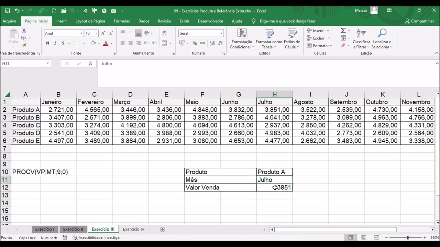Apply thousands separator style
This screenshot has height=247, width=440.
(202, 43)
